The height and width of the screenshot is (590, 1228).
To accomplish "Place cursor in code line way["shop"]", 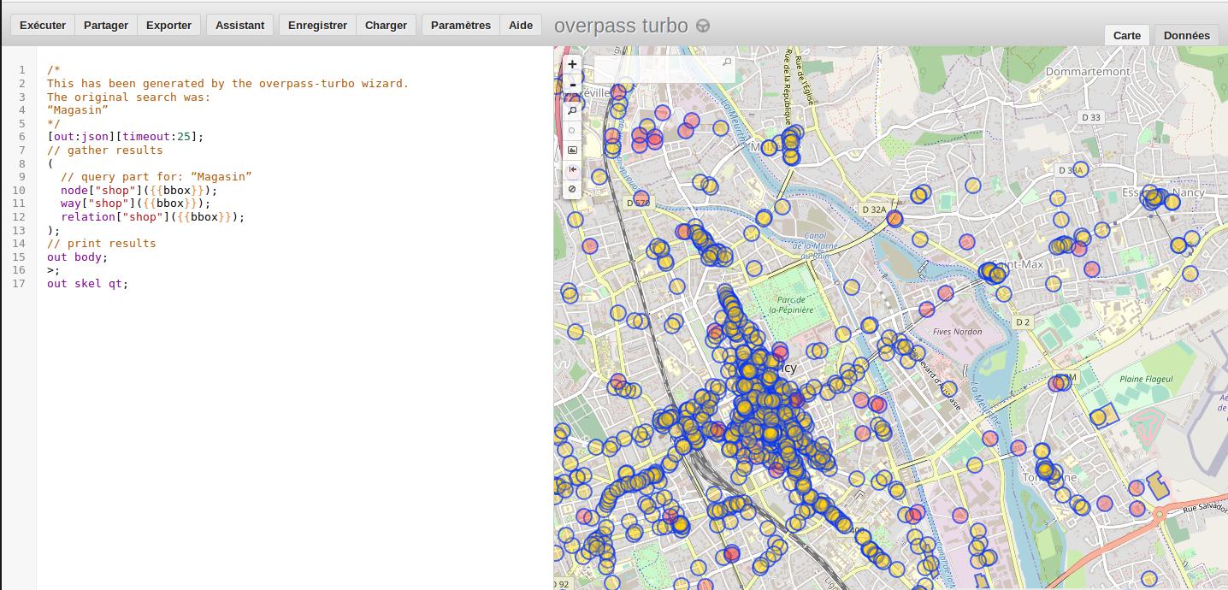I will coord(135,204).
